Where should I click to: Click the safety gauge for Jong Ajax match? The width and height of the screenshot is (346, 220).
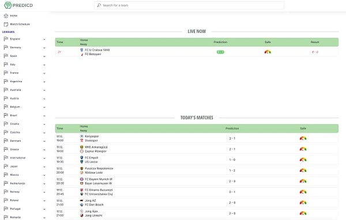303,213
